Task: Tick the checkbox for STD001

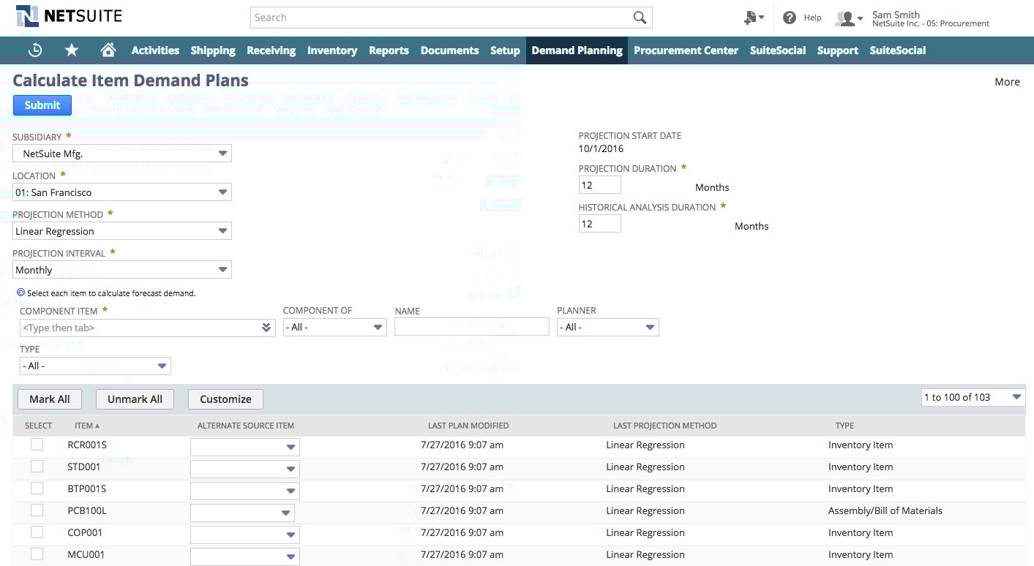Action: 37,467
